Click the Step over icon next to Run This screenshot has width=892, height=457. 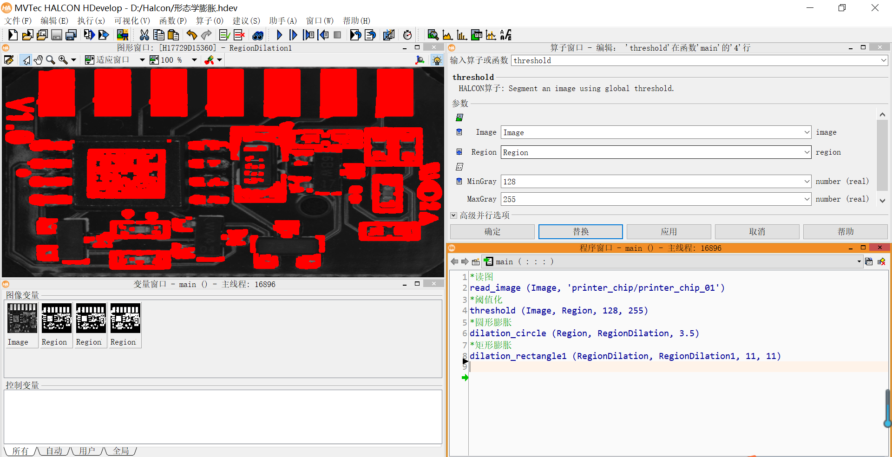point(293,35)
